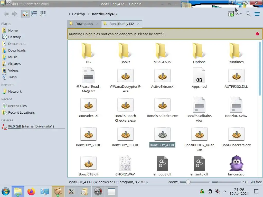The height and width of the screenshot is (197, 263).
Task: Open Recent Locations
Action: click(x=21, y=113)
